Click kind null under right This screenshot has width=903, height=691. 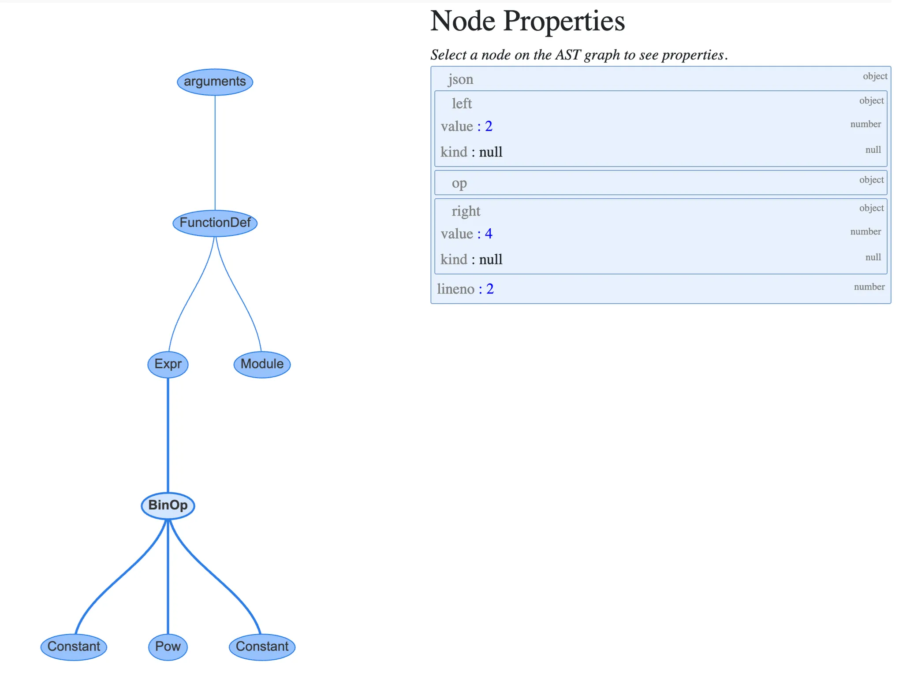pos(490,260)
